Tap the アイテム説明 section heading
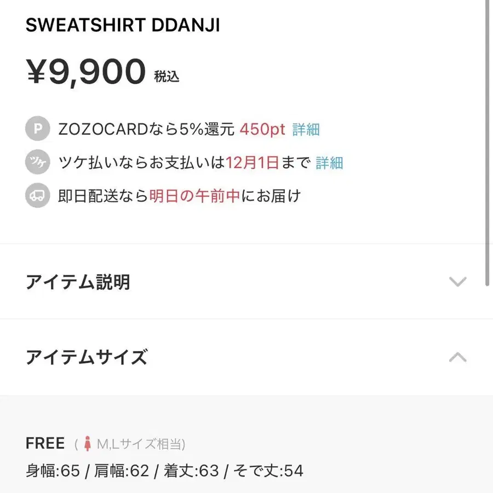This screenshot has width=493, height=493. click(78, 282)
